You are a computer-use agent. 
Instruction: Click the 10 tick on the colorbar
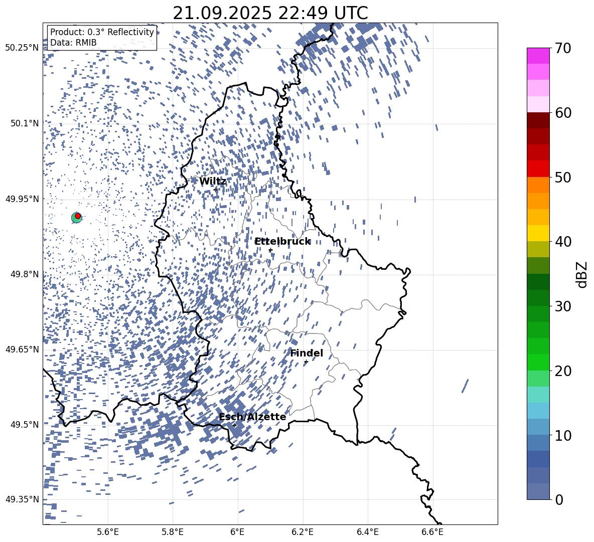[563, 435]
